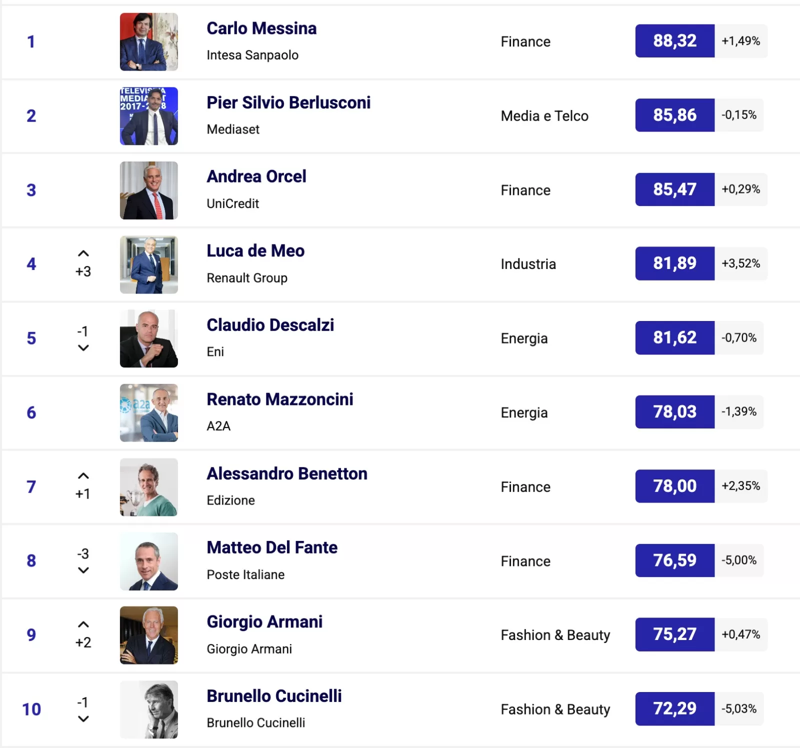Viewport: 800px width, 748px height.
Task: Open Carlo Messina's profile photo
Action: point(148,41)
